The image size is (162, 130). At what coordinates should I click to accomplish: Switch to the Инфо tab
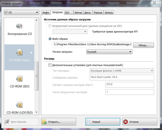pyautogui.click(x=46, y=13)
